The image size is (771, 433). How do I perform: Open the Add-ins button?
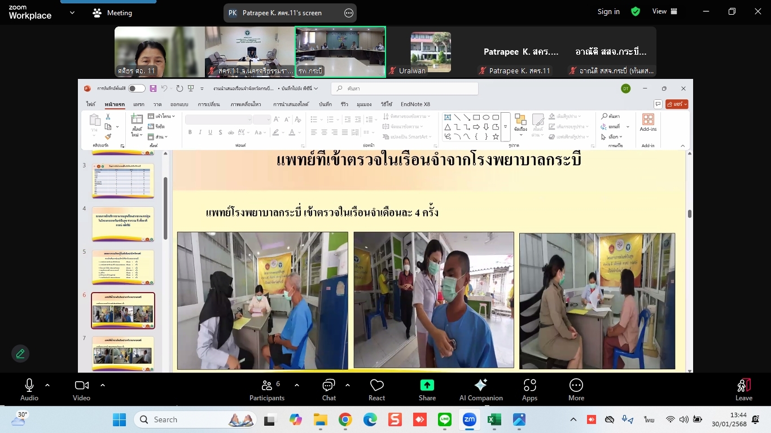click(x=648, y=122)
